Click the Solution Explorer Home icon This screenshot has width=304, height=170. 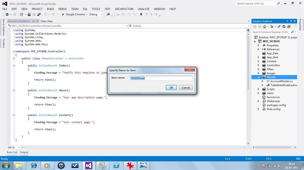[x=265, y=27]
